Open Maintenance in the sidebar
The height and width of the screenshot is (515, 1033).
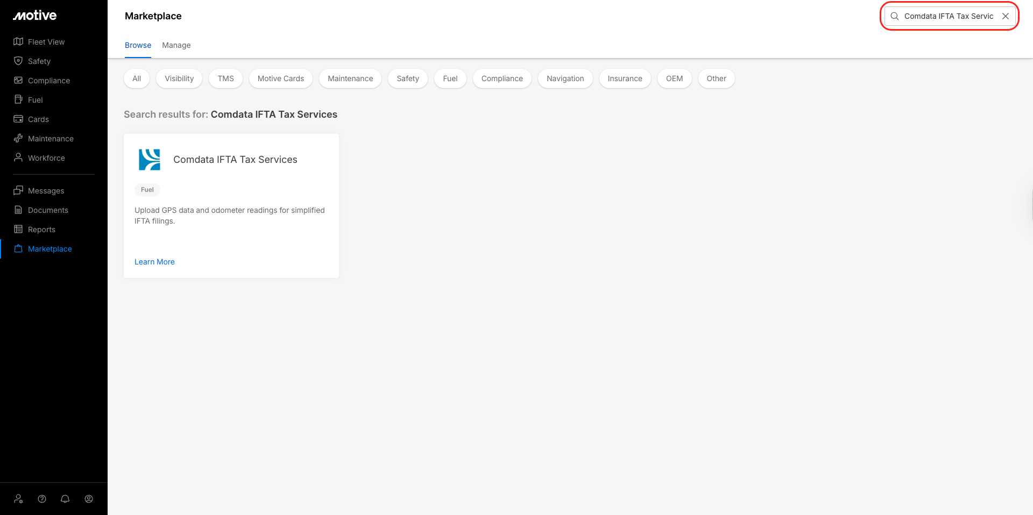tap(51, 139)
